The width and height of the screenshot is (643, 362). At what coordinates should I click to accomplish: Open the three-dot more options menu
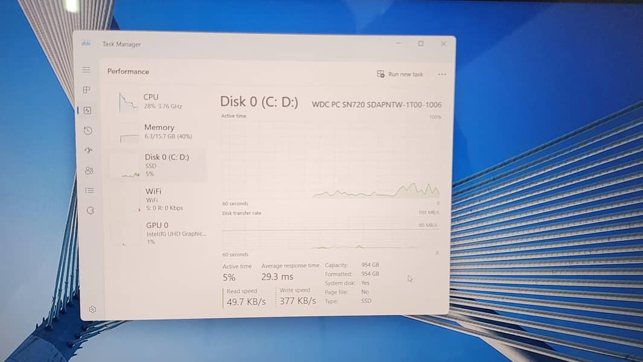click(x=442, y=75)
